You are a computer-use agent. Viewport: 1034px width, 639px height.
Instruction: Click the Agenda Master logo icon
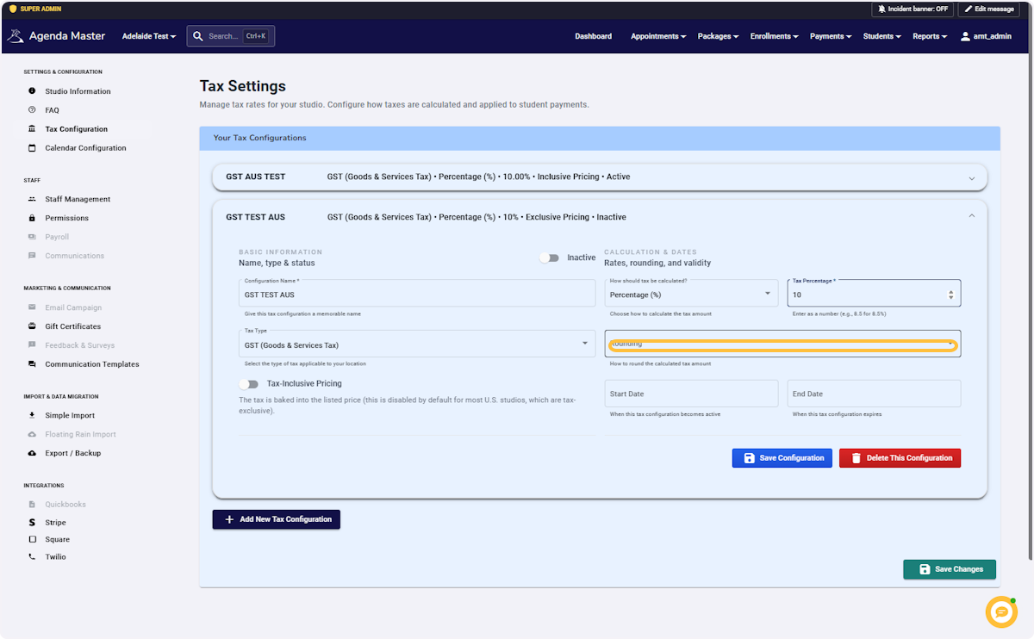pos(16,36)
